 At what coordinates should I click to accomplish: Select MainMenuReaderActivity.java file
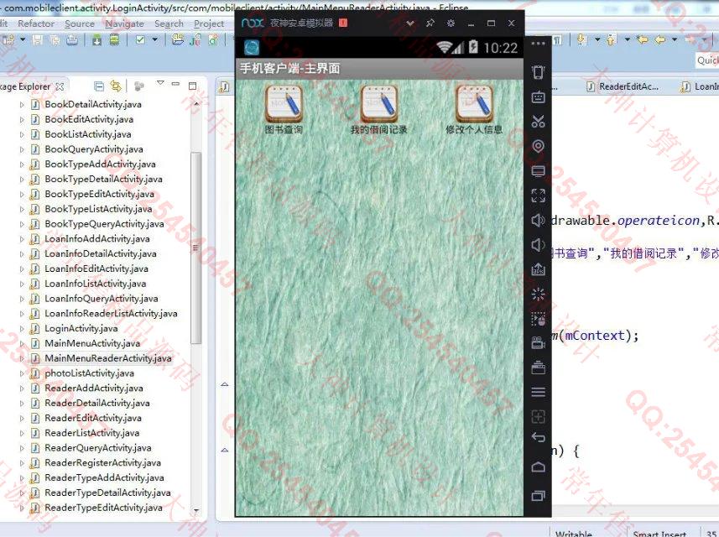[108, 358]
